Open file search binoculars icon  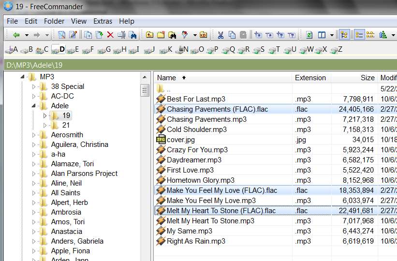tap(173, 35)
